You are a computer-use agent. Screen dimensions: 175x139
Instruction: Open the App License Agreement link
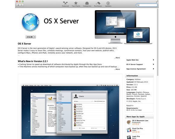click(x=140, y=69)
